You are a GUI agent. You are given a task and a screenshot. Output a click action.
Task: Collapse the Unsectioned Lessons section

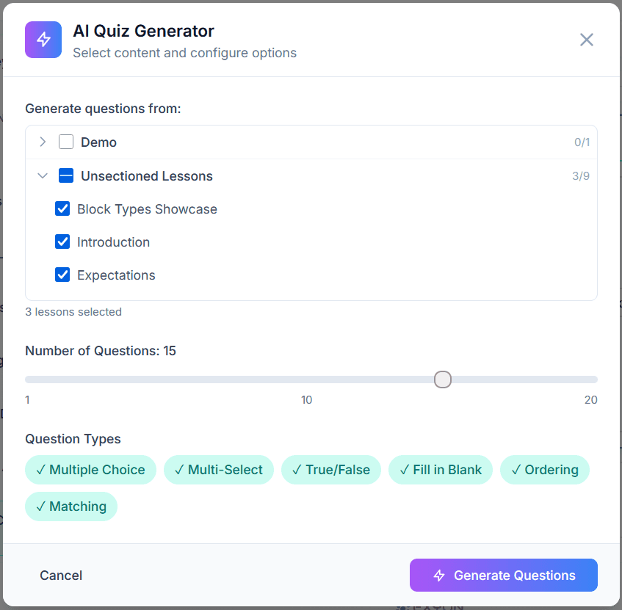click(43, 175)
